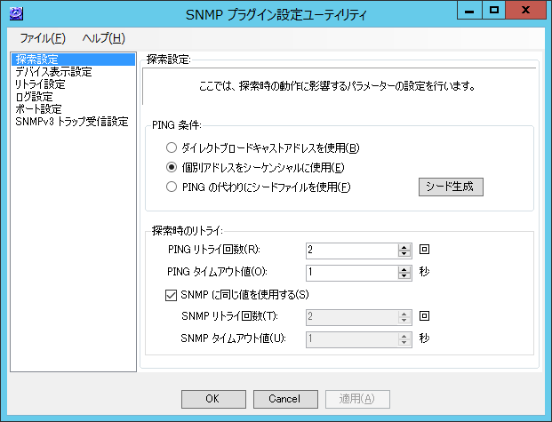
Task: Click up arrow of SNMP タイムアウト値
Action: (x=404, y=336)
